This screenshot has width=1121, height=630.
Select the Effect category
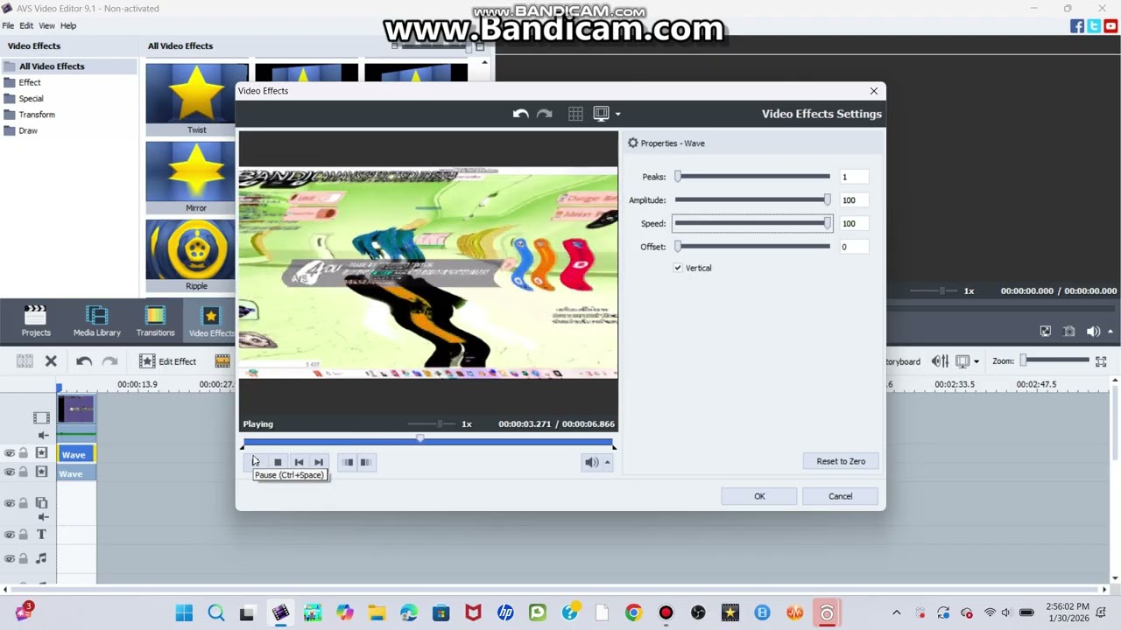(30, 82)
